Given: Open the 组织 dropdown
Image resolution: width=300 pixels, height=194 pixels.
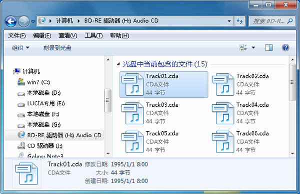Looking at the screenshot, I should pos(20,48).
